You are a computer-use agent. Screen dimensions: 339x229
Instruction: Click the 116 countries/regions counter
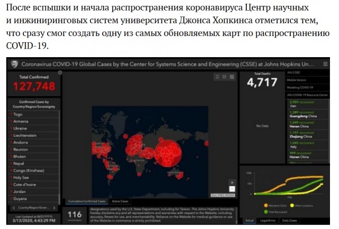[75, 215]
